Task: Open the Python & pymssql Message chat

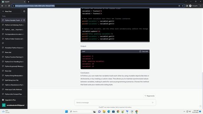Action: point(13,66)
